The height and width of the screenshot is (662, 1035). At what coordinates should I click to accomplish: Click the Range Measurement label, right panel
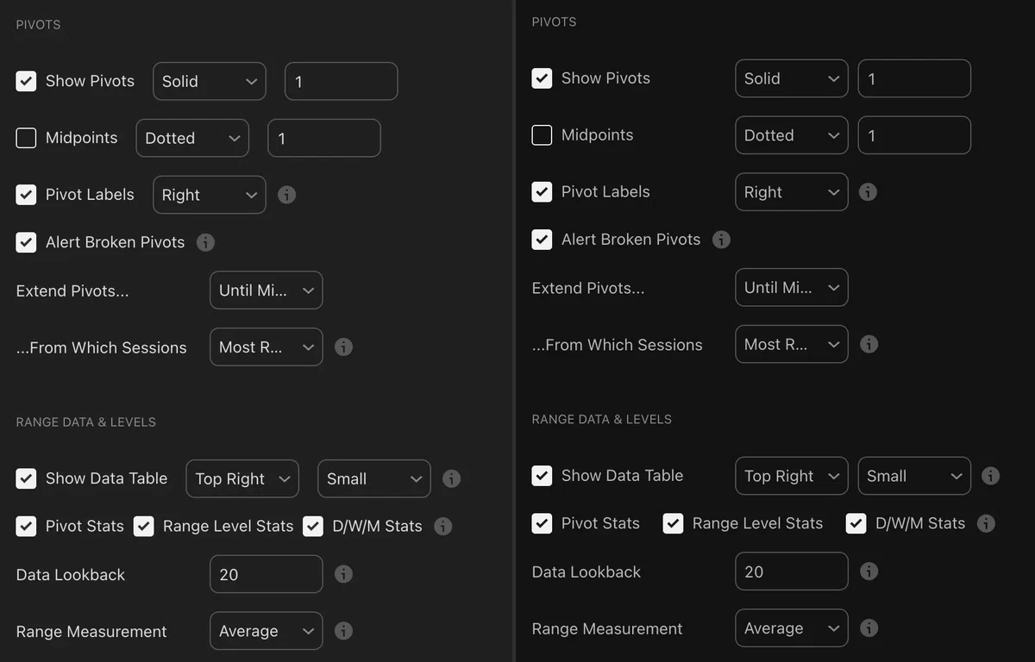coord(607,628)
